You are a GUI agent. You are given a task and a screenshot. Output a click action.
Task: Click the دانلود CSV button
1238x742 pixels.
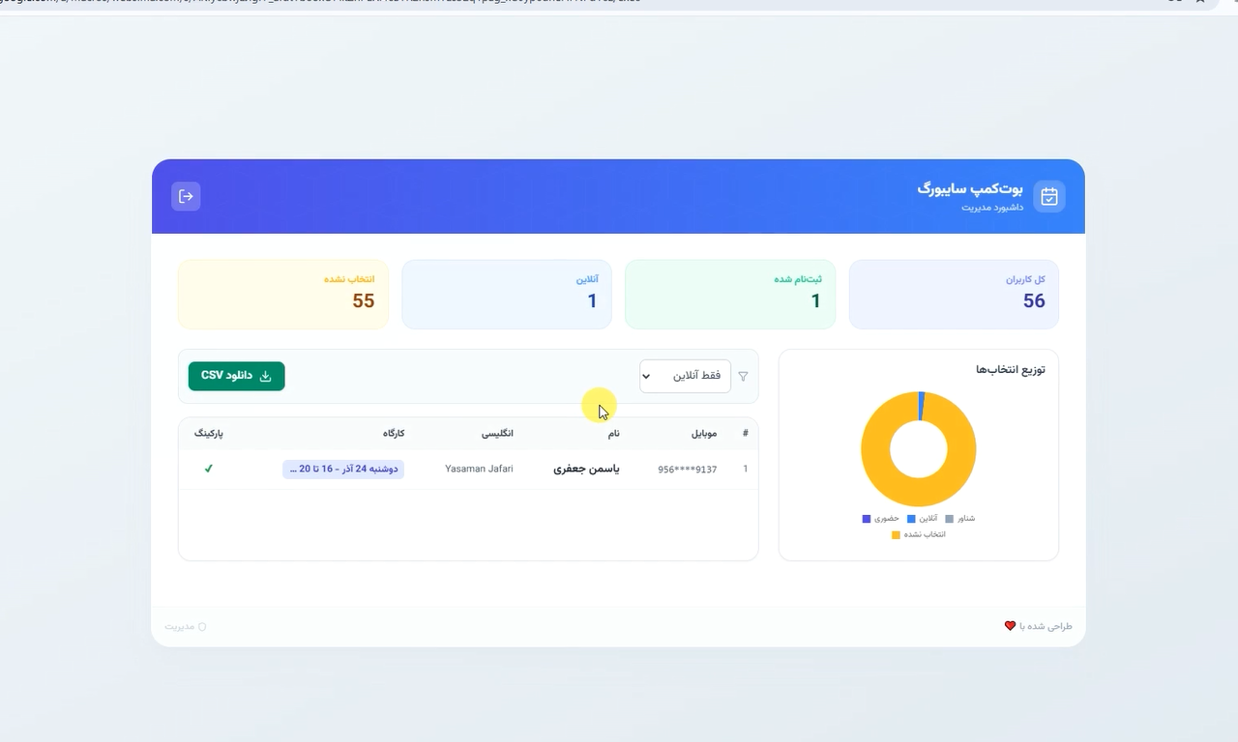pos(236,376)
